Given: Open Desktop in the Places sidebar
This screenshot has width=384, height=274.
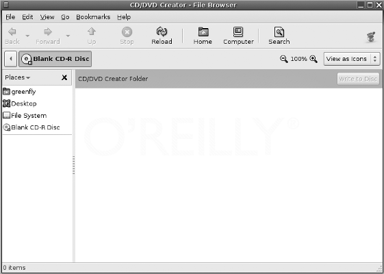Looking at the screenshot, I should coord(20,103).
